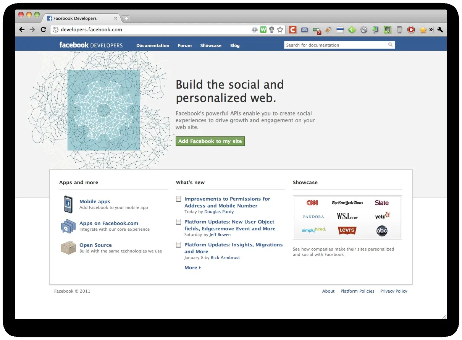Click the Add Facebook to my site button

[210, 141]
